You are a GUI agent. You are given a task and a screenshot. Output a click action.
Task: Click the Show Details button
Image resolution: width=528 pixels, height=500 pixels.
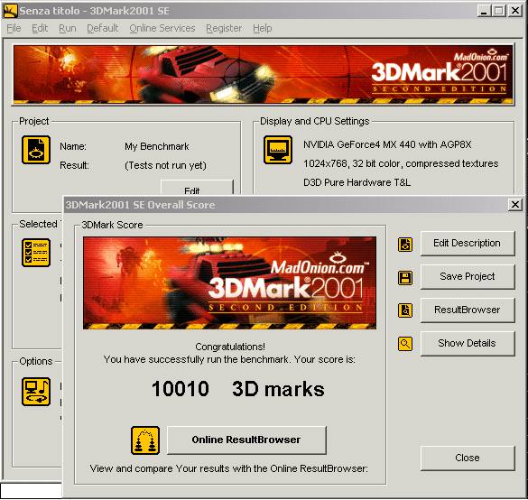[x=468, y=343]
